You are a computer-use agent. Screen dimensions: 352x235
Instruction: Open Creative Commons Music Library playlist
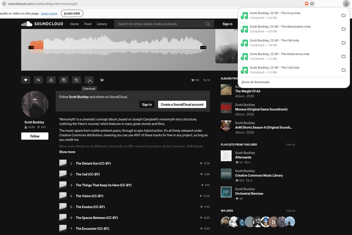259,176
